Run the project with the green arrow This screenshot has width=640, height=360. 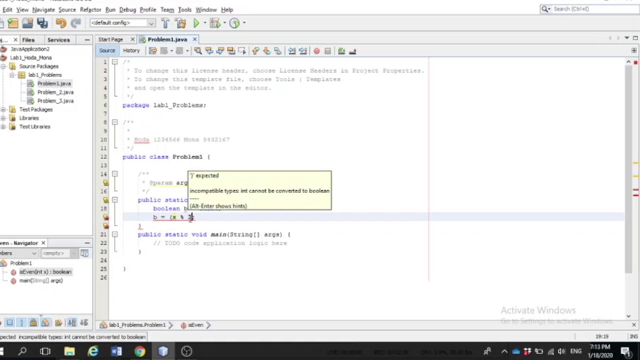196,23
